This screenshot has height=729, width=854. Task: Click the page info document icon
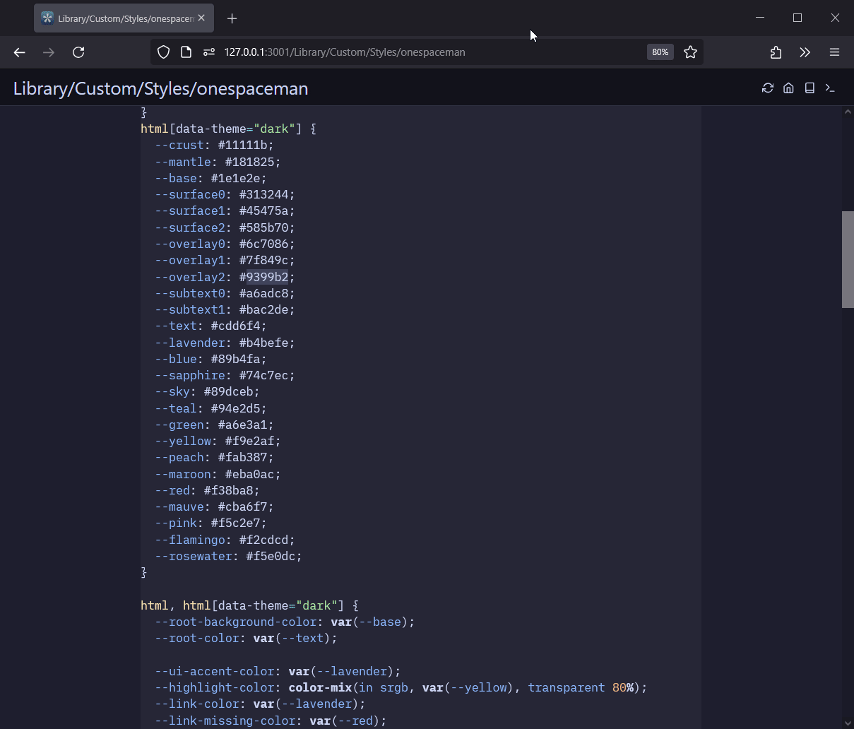(x=186, y=52)
